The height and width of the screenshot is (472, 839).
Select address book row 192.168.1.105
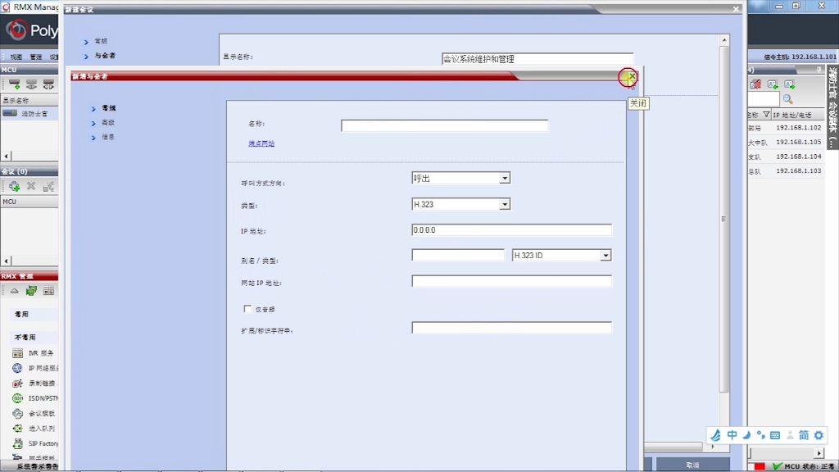tap(786, 143)
